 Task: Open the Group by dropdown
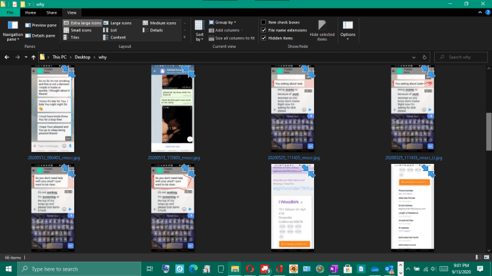coord(225,22)
